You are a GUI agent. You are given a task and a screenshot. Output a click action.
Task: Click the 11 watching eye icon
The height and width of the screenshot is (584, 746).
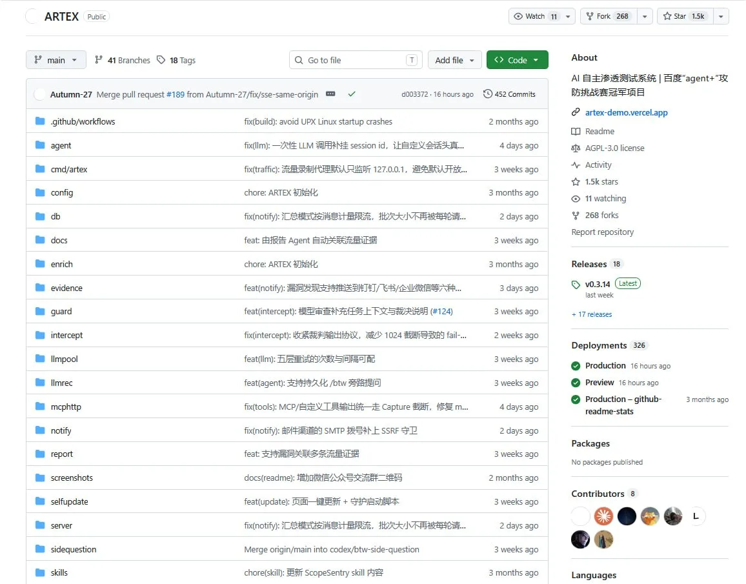576,198
